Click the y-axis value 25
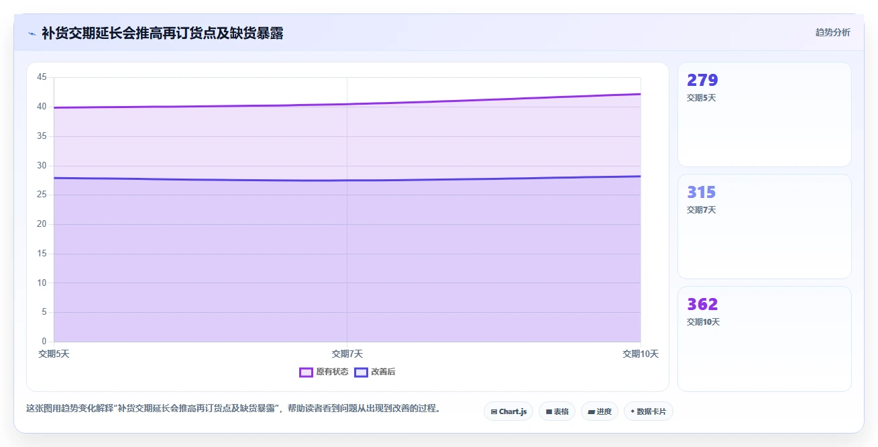This screenshot has width=878, height=447. [42, 195]
